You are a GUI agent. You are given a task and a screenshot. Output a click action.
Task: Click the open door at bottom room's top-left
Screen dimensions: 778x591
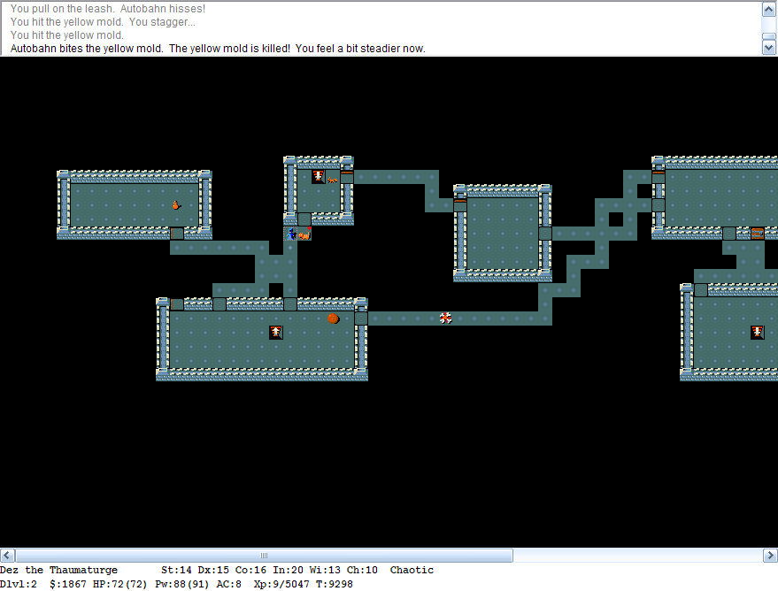[177, 304]
